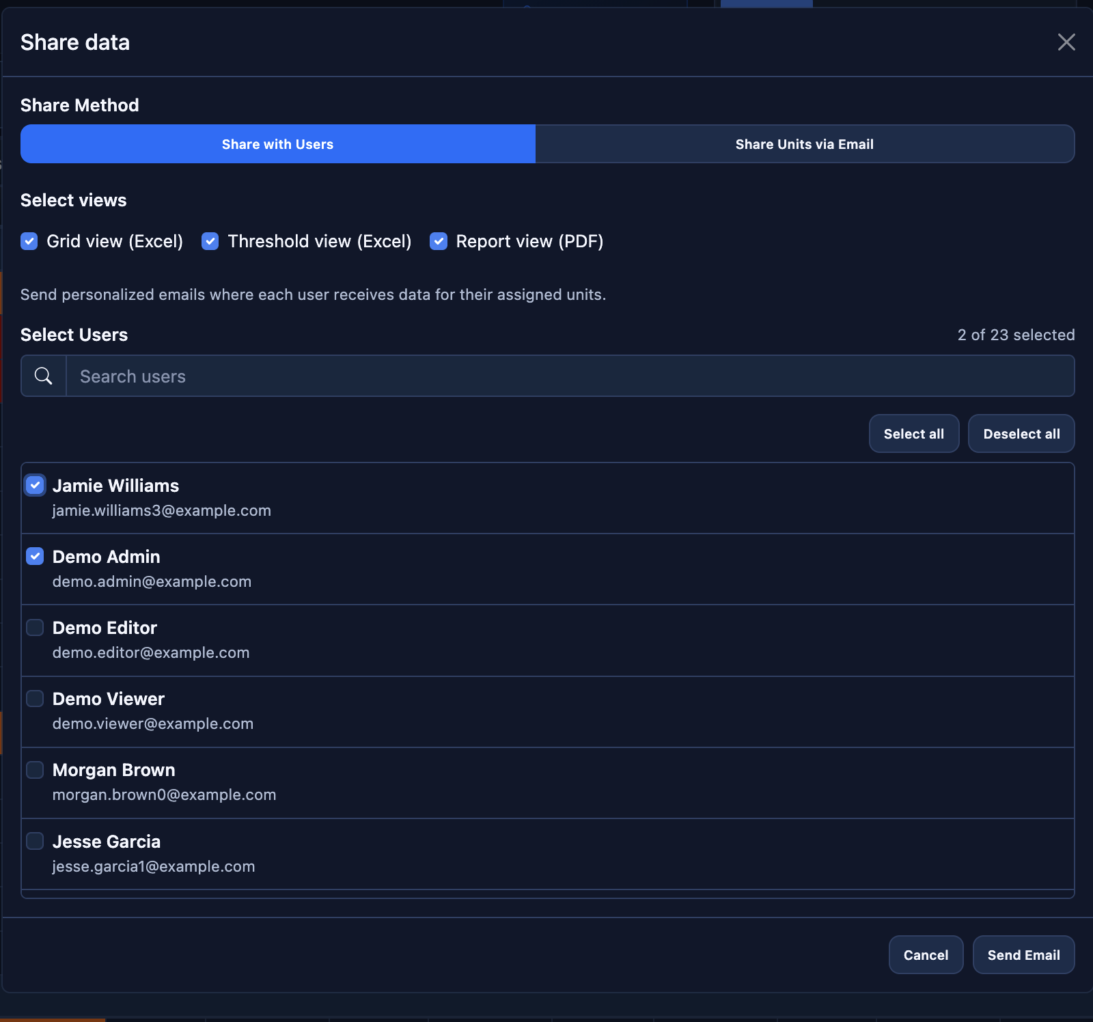1093x1022 pixels.
Task: Uncheck Threshold view (Excel) option
Action: pos(210,241)
